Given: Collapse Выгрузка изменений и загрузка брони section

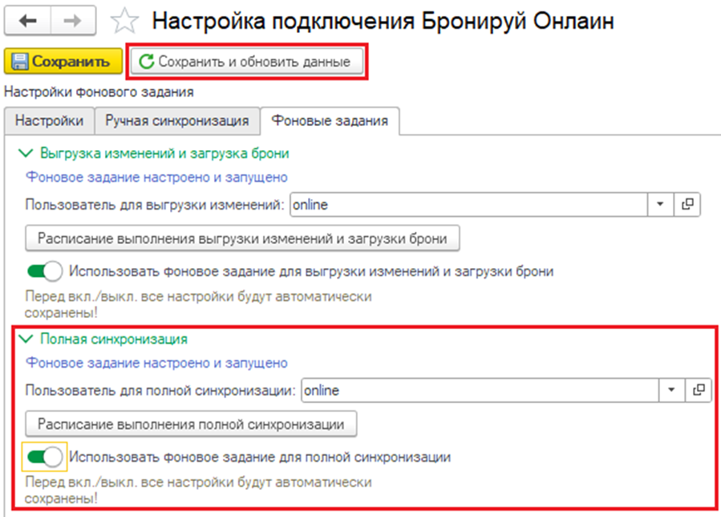Looking at the screenshot, I should click(x=26, y=153).
